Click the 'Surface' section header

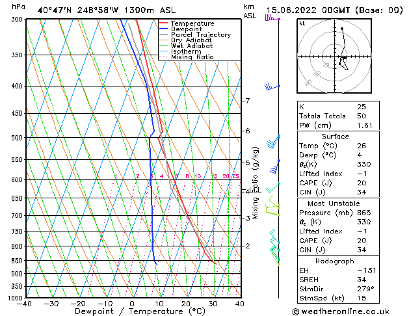[335, 137]
